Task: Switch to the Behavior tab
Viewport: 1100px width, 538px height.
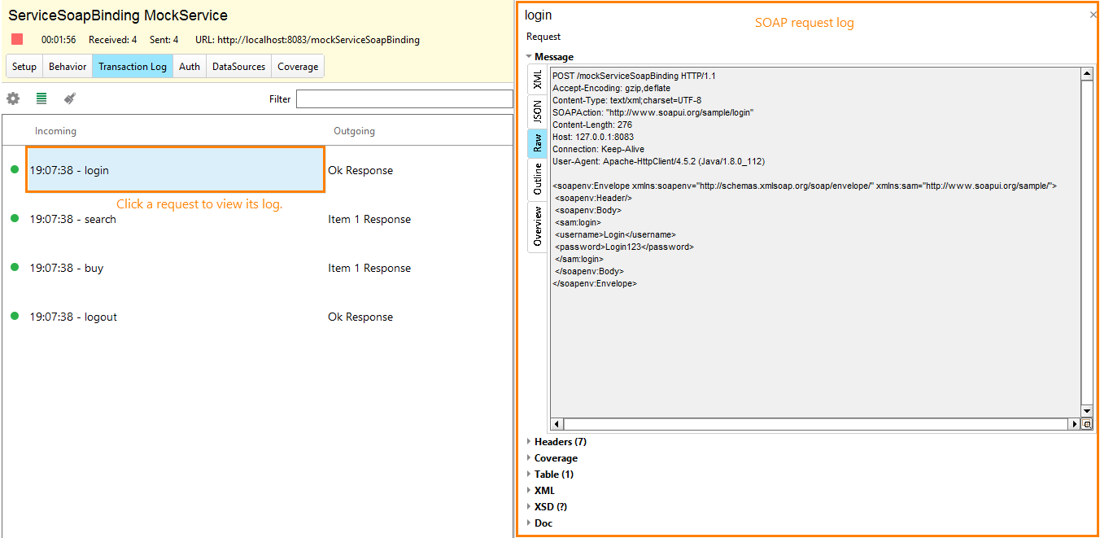Action: [x=67, y=66]
